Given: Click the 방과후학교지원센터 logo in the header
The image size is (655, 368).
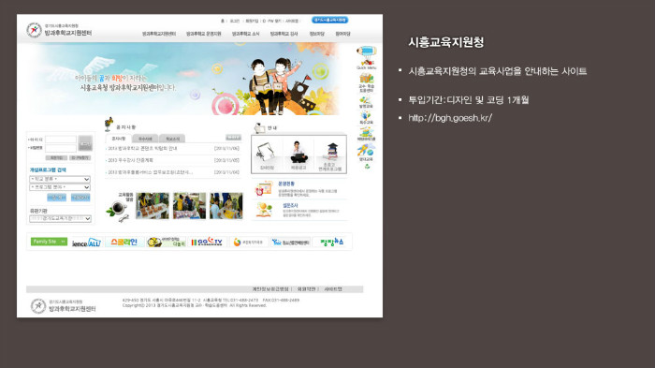Looking at the screenshot, I should point(59,30).
